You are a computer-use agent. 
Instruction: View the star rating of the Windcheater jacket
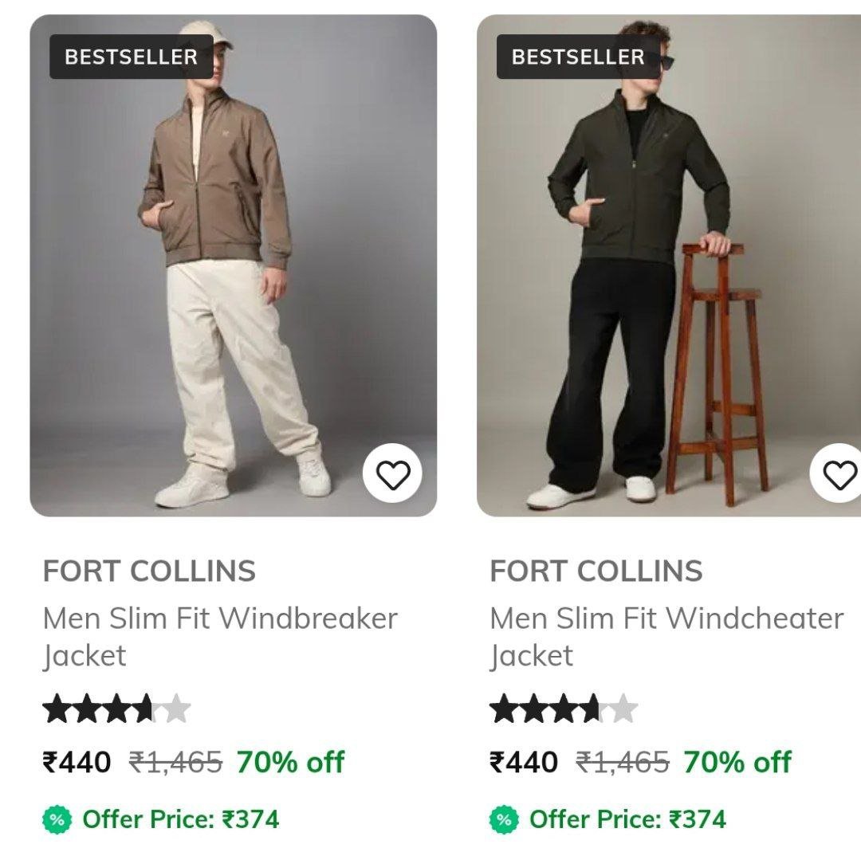(564, 709)
